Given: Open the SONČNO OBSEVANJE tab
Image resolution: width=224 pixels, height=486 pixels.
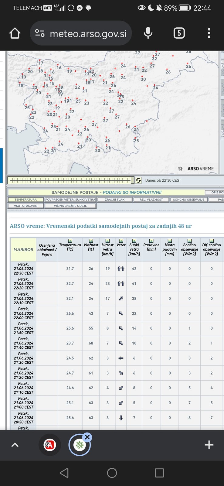Looking at the screenshot, I should (189, 200).
